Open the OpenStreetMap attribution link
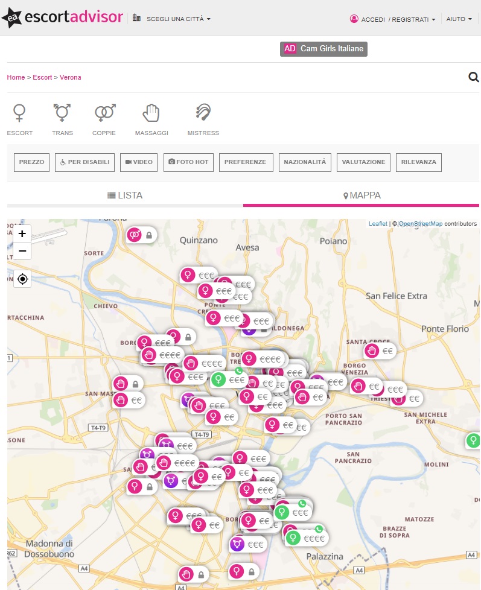Viewport: 481px width, 590px height. (420, 224)
